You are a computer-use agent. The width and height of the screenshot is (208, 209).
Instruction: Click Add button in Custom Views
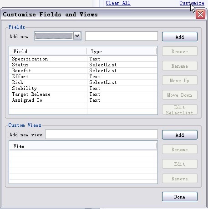click(180, 135)
